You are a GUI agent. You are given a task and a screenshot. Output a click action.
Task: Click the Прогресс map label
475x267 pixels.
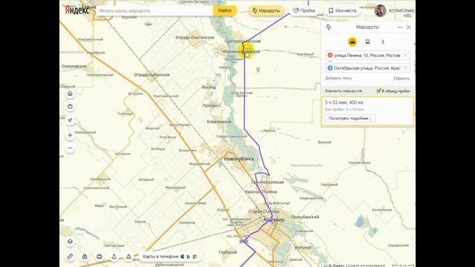[212, 105]
